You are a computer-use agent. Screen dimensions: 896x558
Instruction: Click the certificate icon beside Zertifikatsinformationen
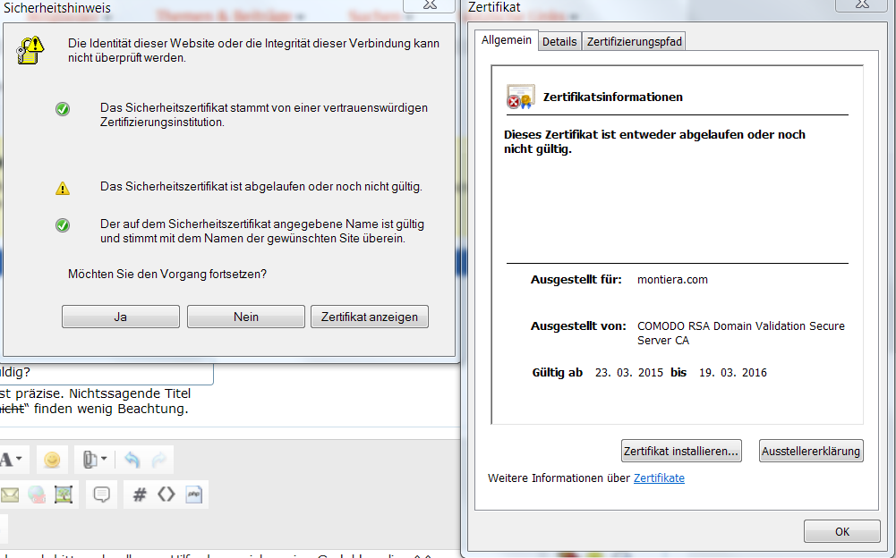coord(521,97)
